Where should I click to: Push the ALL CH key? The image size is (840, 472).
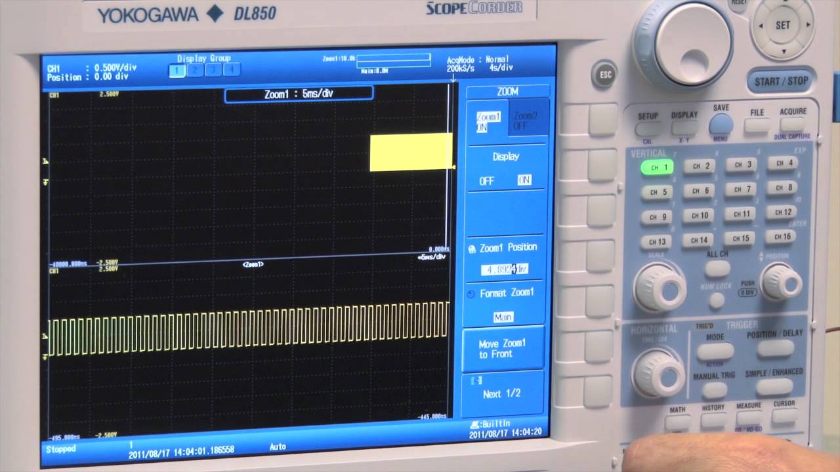(x=717, y=268)
